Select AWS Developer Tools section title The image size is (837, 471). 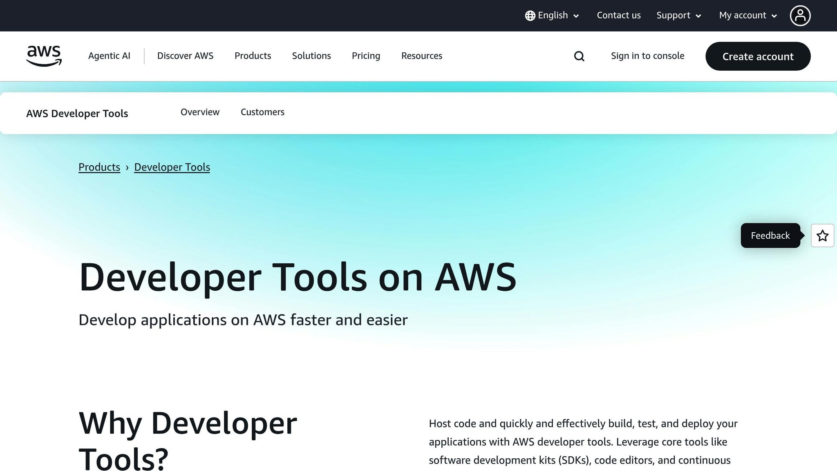[77, 113]
